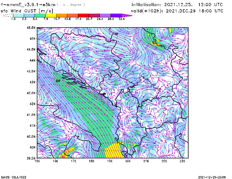Click the legend value 13.8
The image size is (232, 179).
click(68, 19)
